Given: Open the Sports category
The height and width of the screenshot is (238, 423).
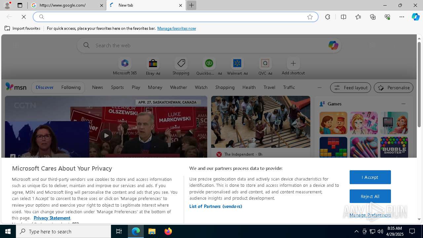Looking at the screenshot, I should (x=117, y=87).
